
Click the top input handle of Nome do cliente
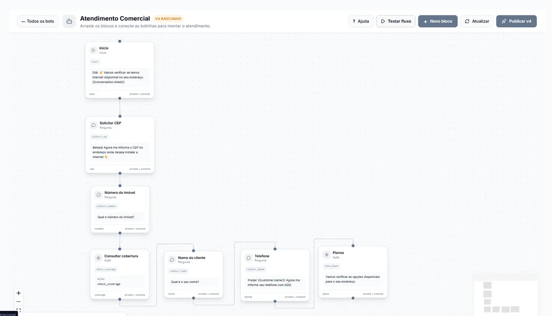tap(194, 251)
